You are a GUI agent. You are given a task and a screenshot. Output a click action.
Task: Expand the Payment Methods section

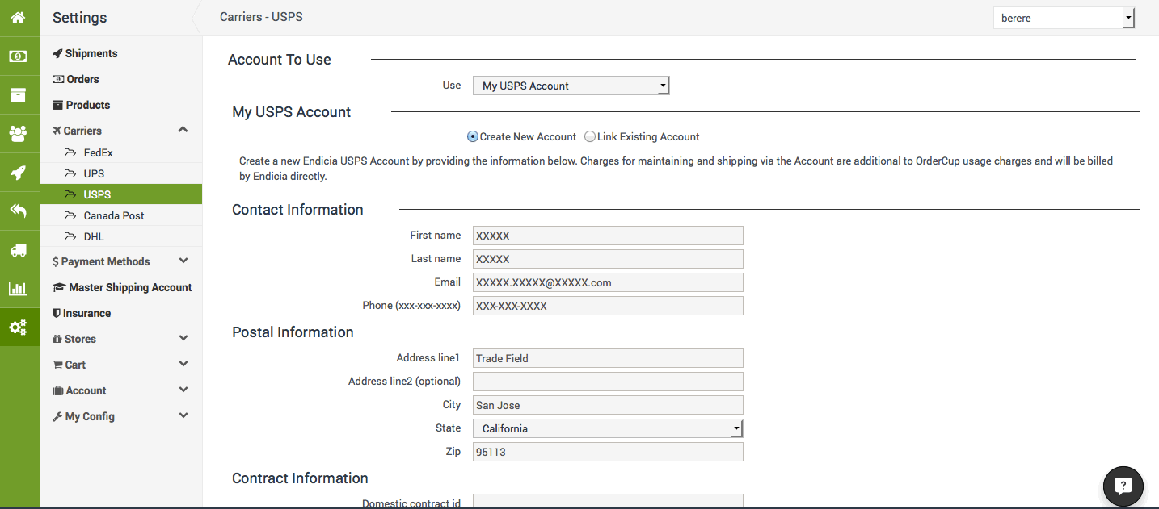(183, 261)
